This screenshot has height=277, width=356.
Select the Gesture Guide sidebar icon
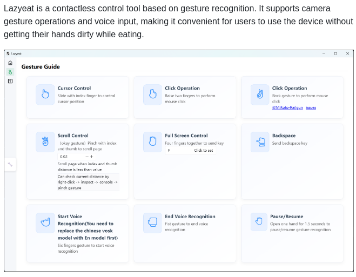[x=10, y=72]
